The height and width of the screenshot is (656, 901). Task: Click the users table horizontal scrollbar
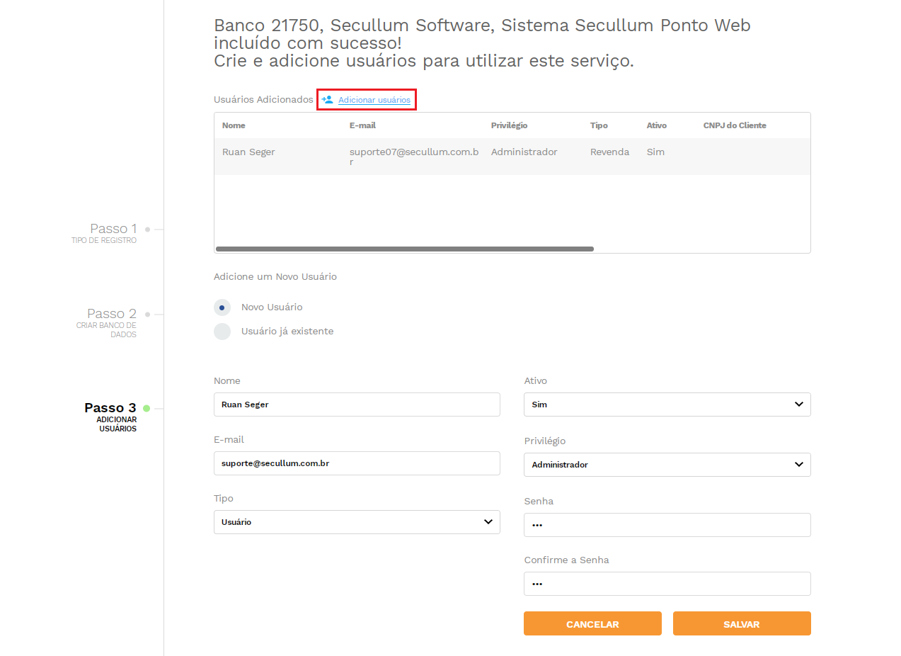click(404, 249)
